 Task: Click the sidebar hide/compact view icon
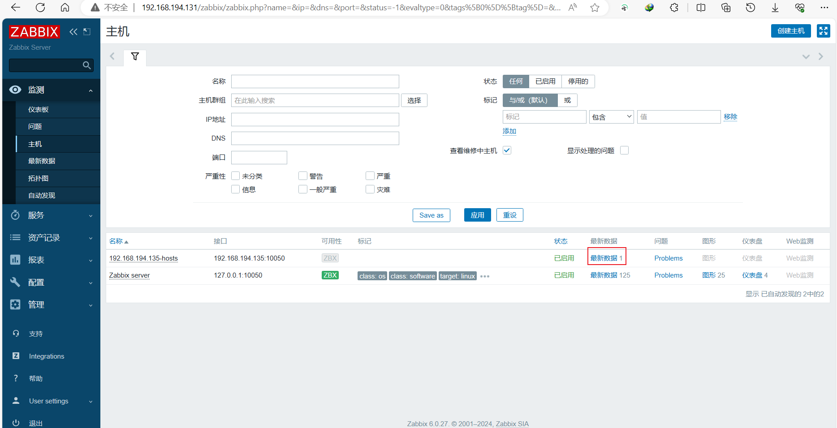(87, 32)
